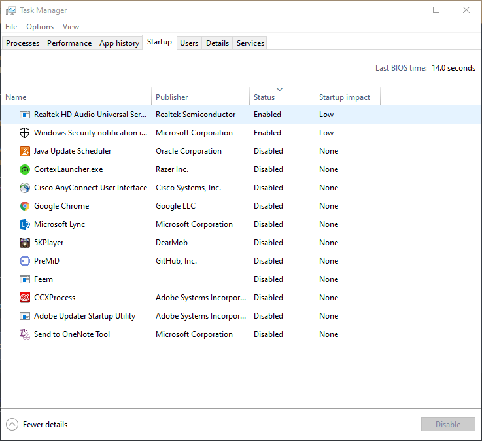Click Google LLC publisher cell
This screenshot has width=482, height=441.
[175, 206]
